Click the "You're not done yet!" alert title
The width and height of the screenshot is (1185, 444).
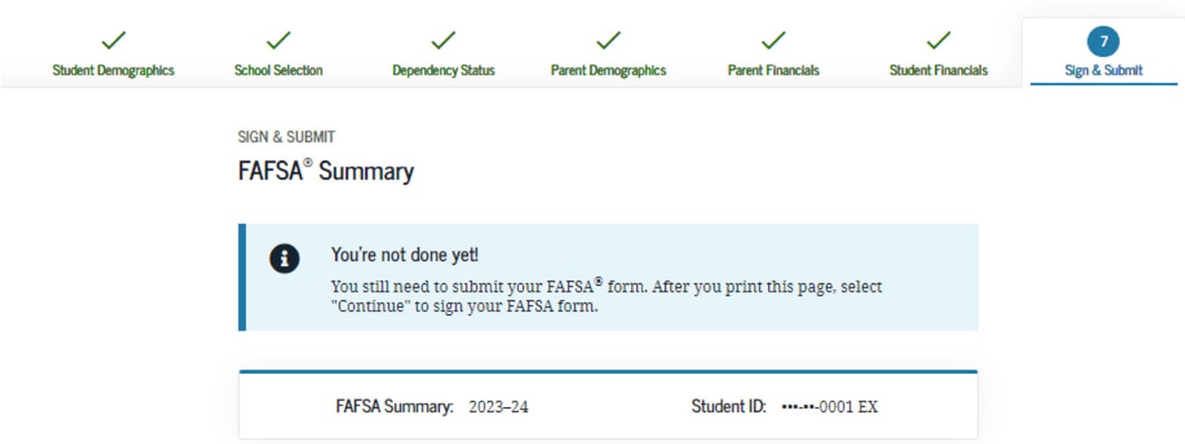pyautogui.click(x=405, y=255)
